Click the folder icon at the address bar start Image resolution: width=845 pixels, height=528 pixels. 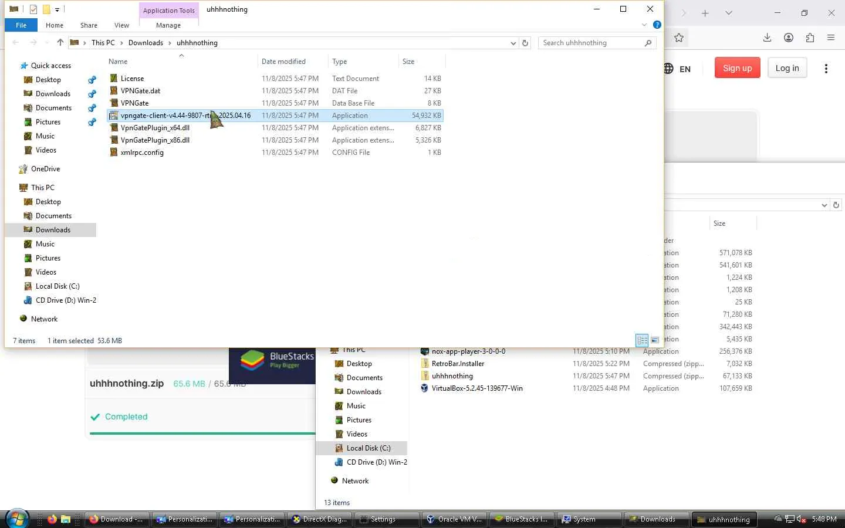pos(75,42)
